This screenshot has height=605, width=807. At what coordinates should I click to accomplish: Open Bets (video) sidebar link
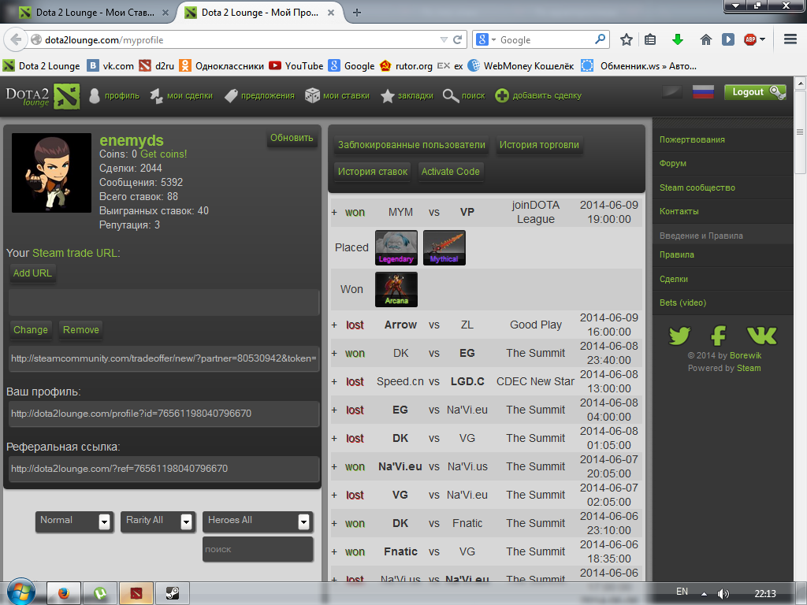pos(682,302)
